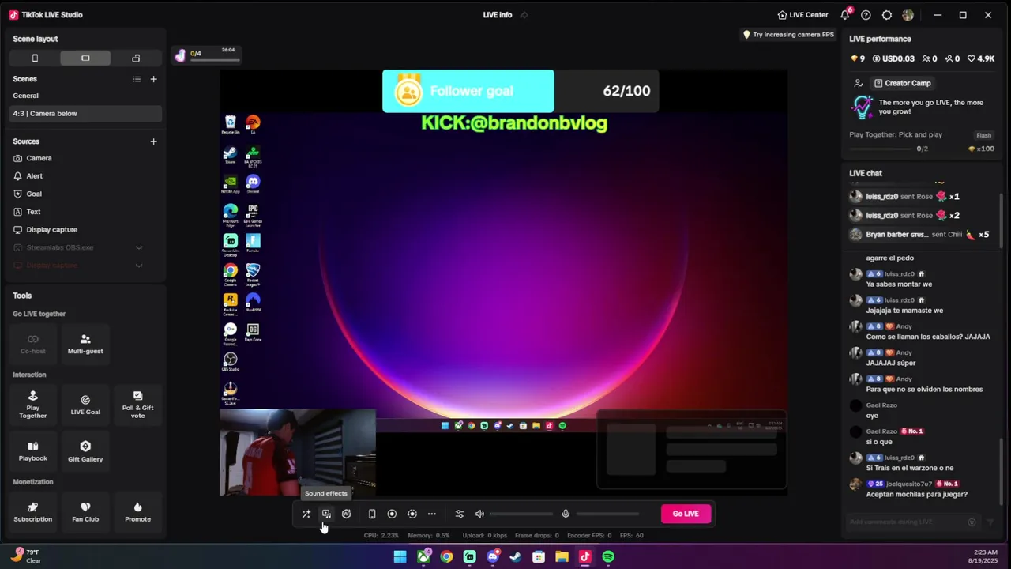Select the camera feed in the preview
This screenshot has height=569, width=1011.
pyautogui.click(x=298, y=452)
